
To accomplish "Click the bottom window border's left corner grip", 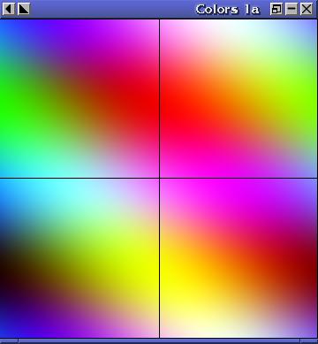I will [x=9, y=341].
